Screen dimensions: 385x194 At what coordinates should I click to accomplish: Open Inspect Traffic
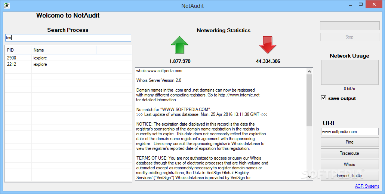[x=349, y=176]
